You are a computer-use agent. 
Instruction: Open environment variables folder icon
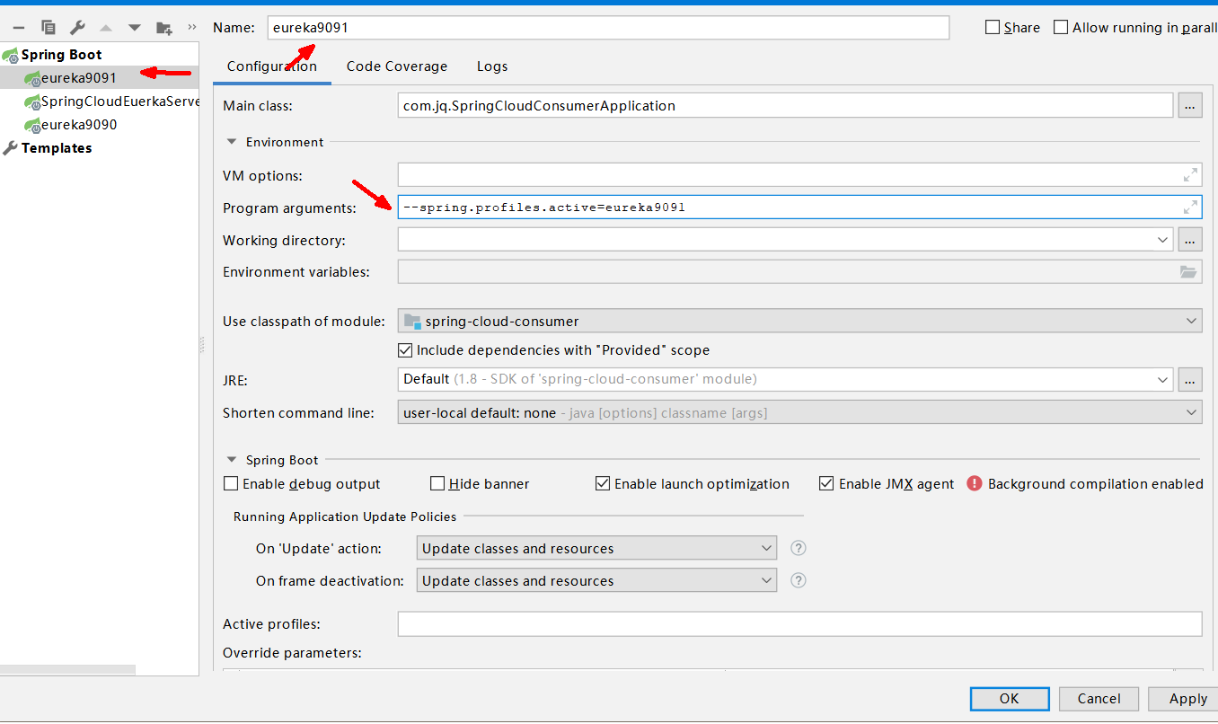tap(1188, 272)
